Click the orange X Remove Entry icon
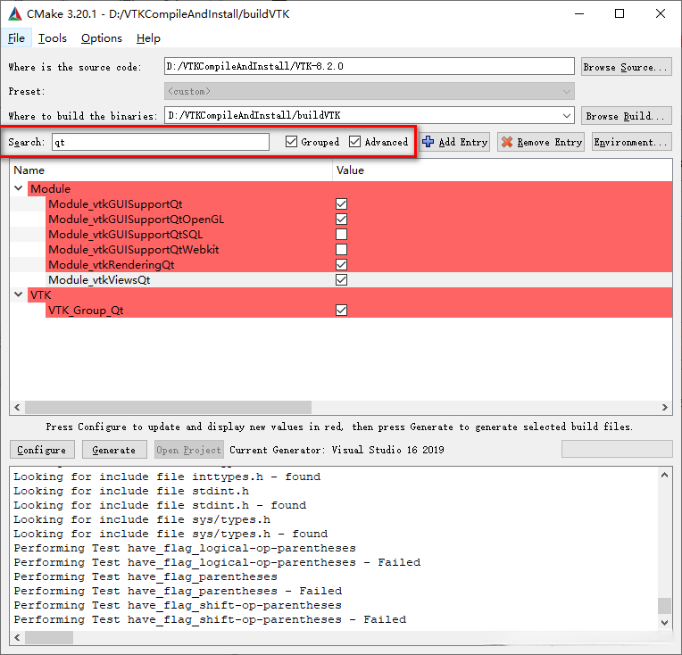682x655 pixels. [x=507, y=142]
